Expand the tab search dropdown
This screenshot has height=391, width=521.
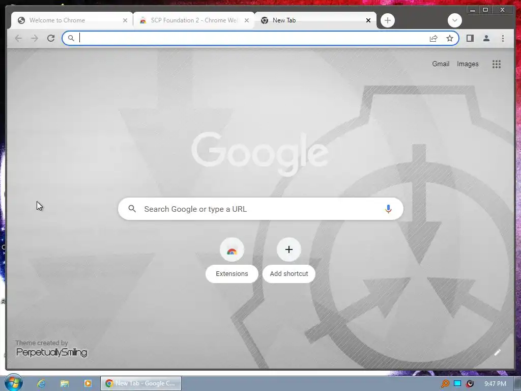pos(454,20)
